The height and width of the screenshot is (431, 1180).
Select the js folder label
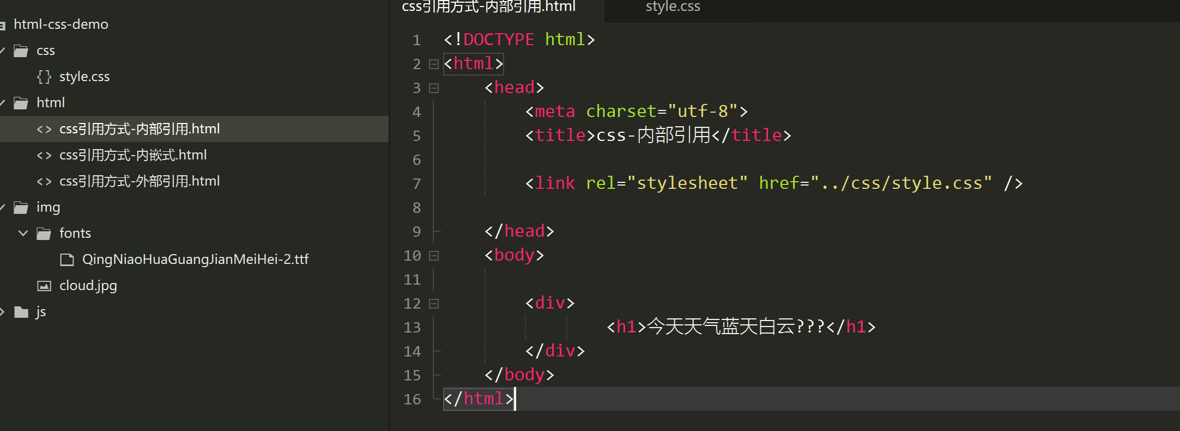click(x=41, y=312)
